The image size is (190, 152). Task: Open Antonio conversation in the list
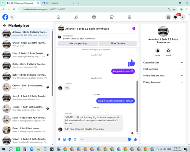[x=25, y=34]
